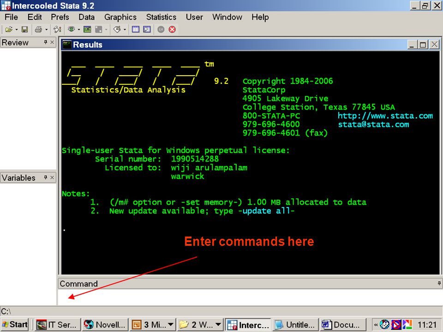The height and width of the screenshot is (332, 443).
Task: Minimize the Results window
Action: [412, 45]
